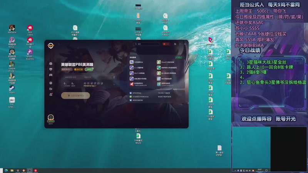Click the green pill button under the game title
308x173 pixels.
tap(89, 69)
